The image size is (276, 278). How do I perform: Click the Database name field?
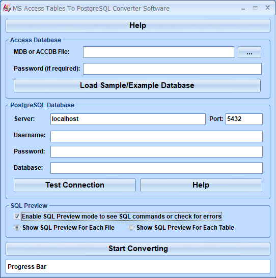pyautogui.click(x=156, y=168)
